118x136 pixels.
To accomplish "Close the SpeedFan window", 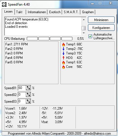I will click(x=111, y=3).
